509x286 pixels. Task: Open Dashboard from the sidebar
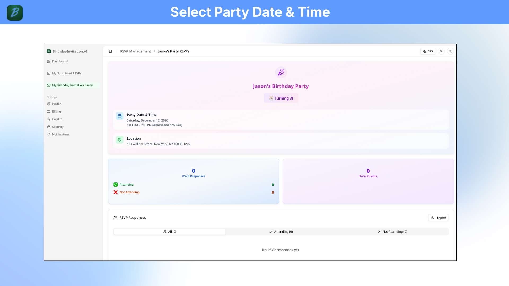coord(60,61)
